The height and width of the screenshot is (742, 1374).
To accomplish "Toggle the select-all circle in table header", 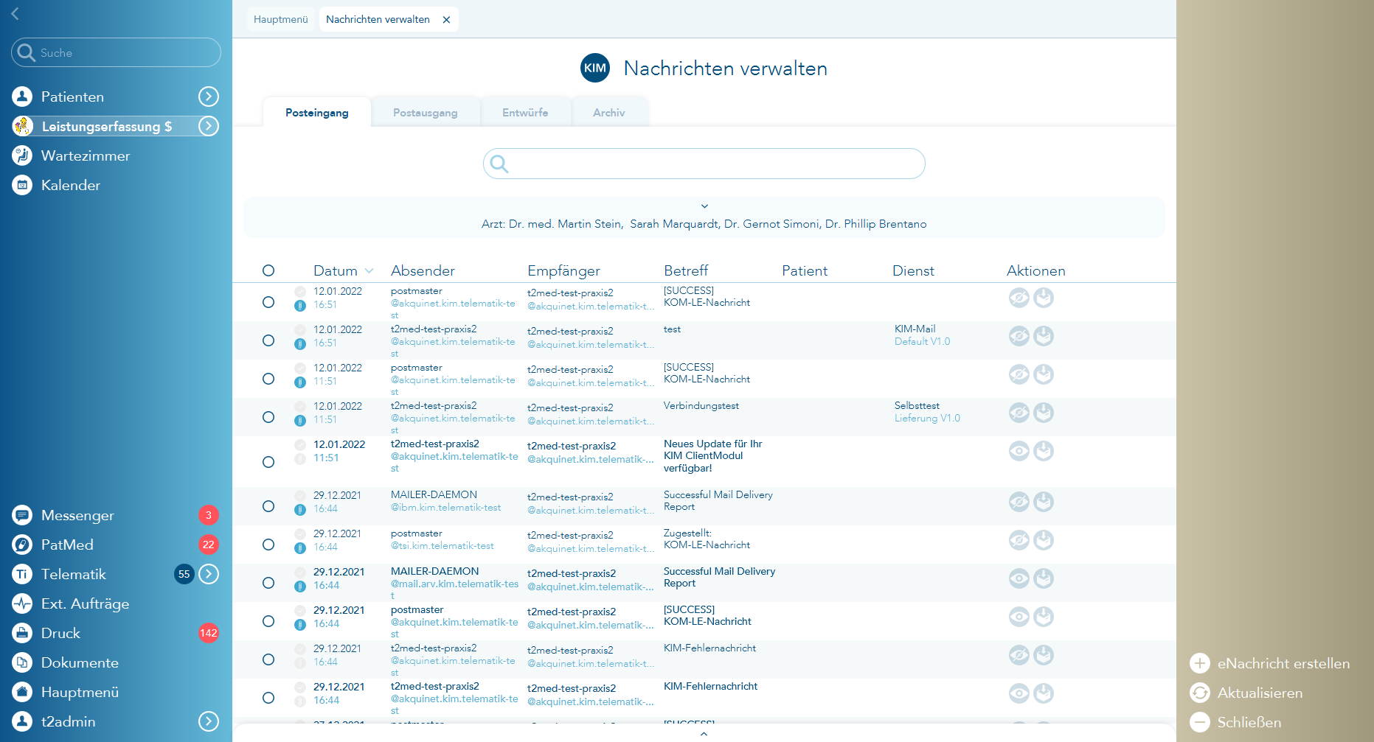I will (268, 270).
